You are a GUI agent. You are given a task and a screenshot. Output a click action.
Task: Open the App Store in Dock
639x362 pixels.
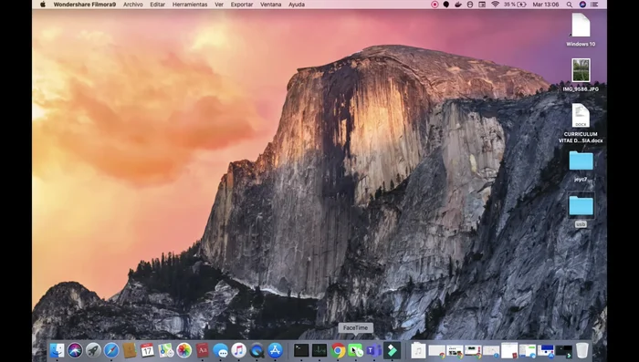(275, 350)
